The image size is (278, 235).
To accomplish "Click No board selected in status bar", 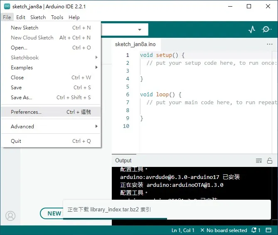I will click(226, 230).
